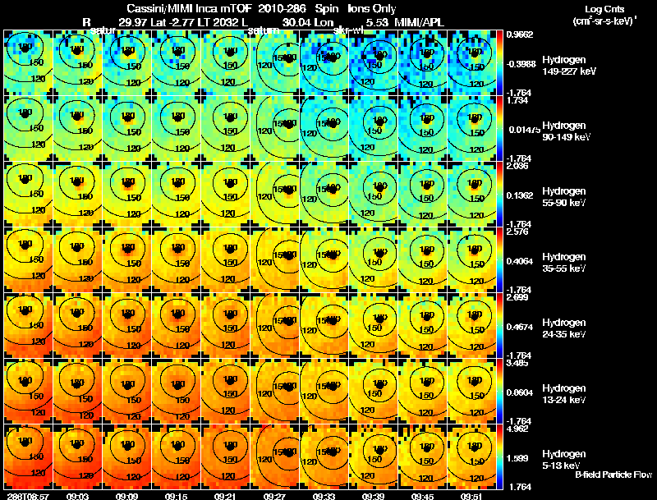Click the 09:39 time label
Image resolution: width=657 pixels, height=500 pixels.
coord(373,496)
